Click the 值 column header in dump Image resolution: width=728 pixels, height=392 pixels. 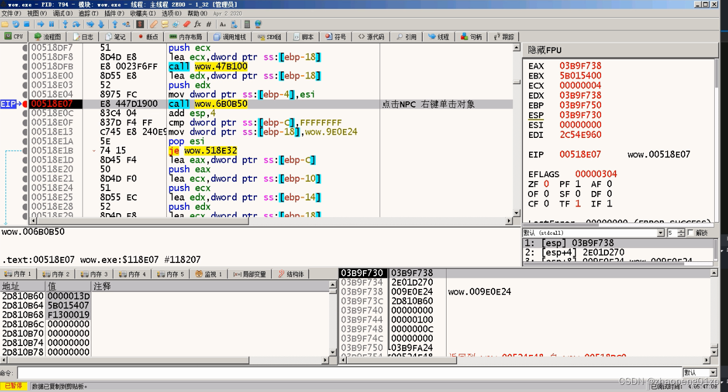click(x=69, y=286)
